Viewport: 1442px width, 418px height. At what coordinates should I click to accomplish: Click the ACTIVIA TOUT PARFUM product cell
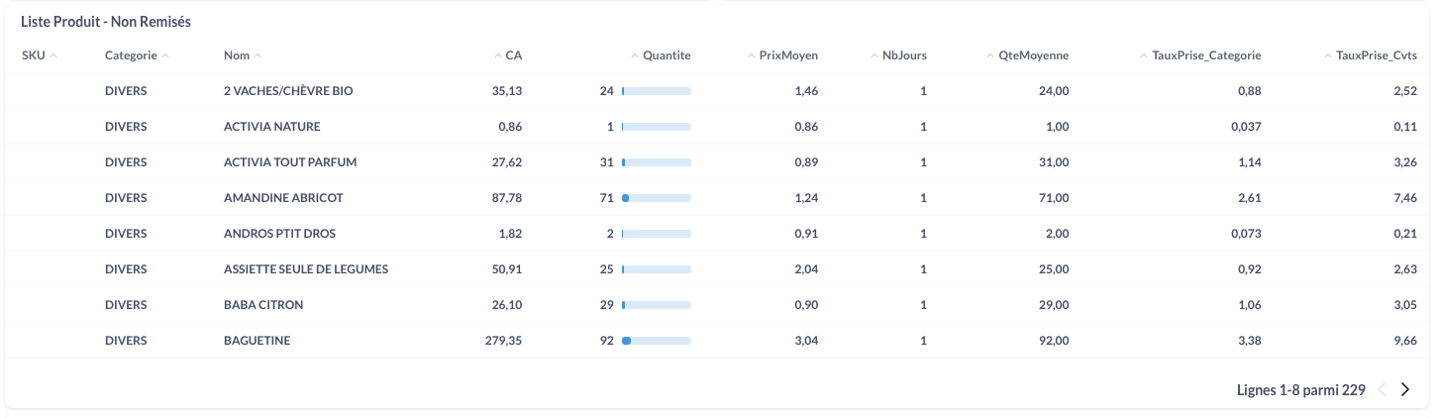290,162
